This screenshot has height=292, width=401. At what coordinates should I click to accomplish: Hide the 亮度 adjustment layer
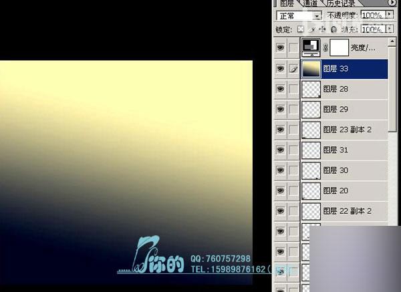pos(281,47)
